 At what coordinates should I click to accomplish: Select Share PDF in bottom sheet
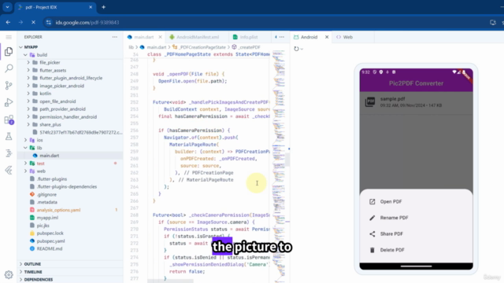pyautogui.click(x=416, y=234)
